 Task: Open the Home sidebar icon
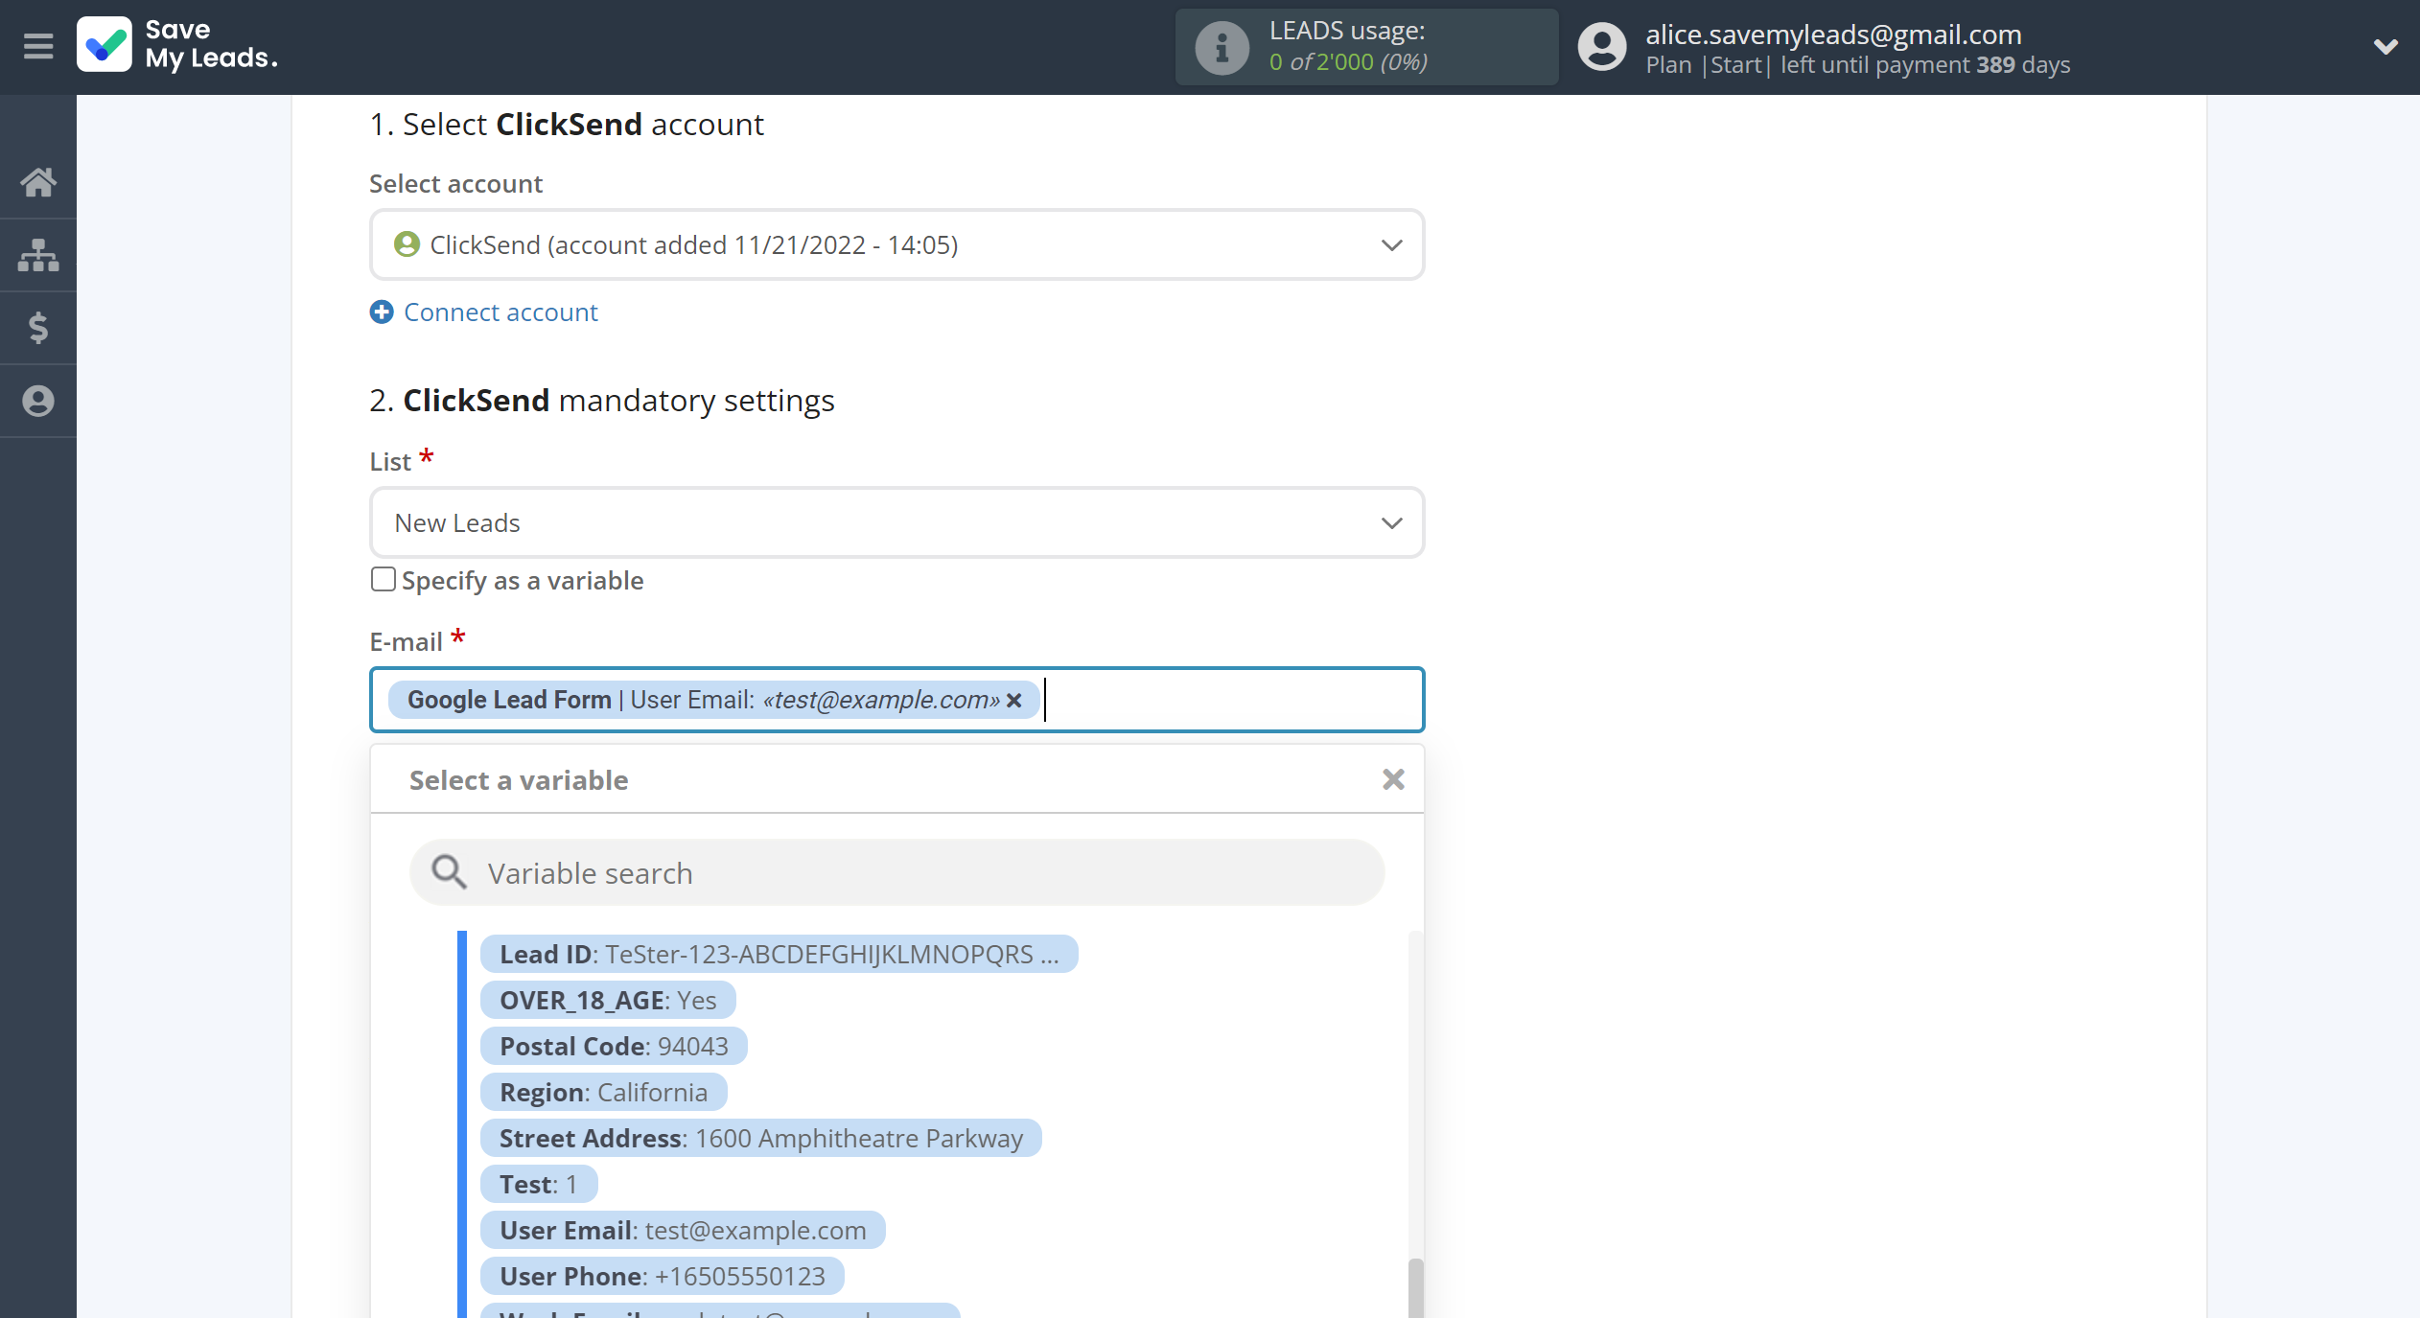38,181
